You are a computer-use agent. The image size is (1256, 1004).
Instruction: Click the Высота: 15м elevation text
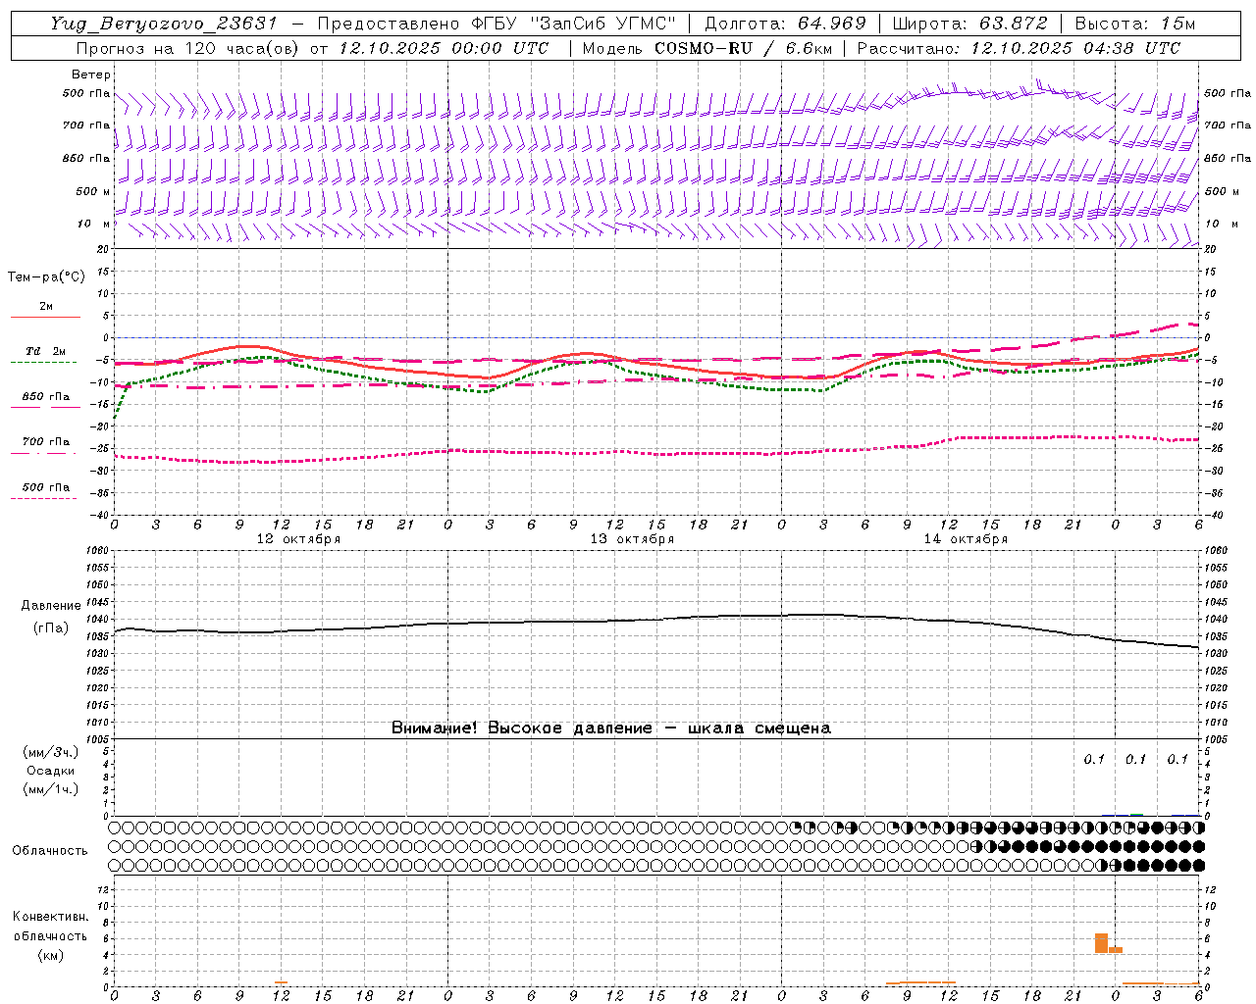tap(1135, 24)
